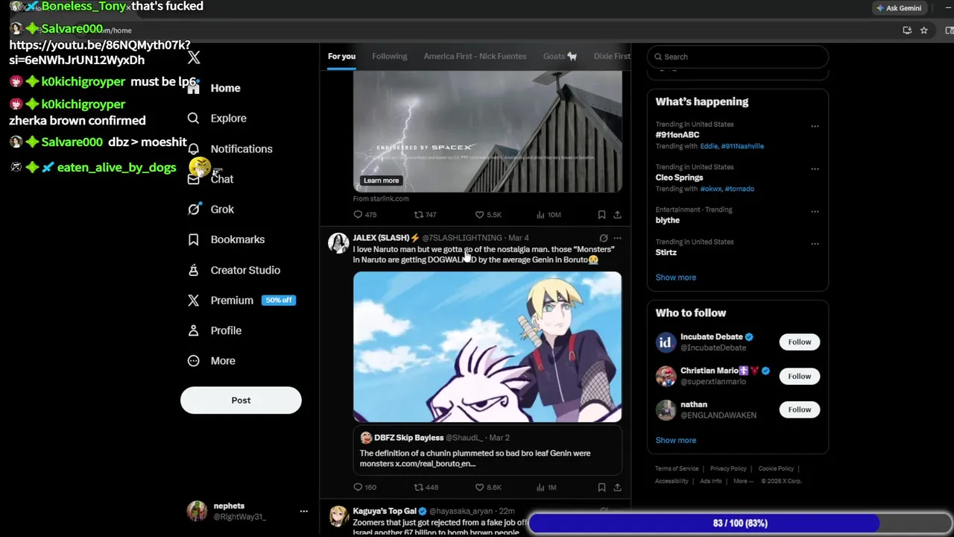Screen dimensions: 954x537
Task: Reply to JALEX post (160)
Action: tap(365, 488)
